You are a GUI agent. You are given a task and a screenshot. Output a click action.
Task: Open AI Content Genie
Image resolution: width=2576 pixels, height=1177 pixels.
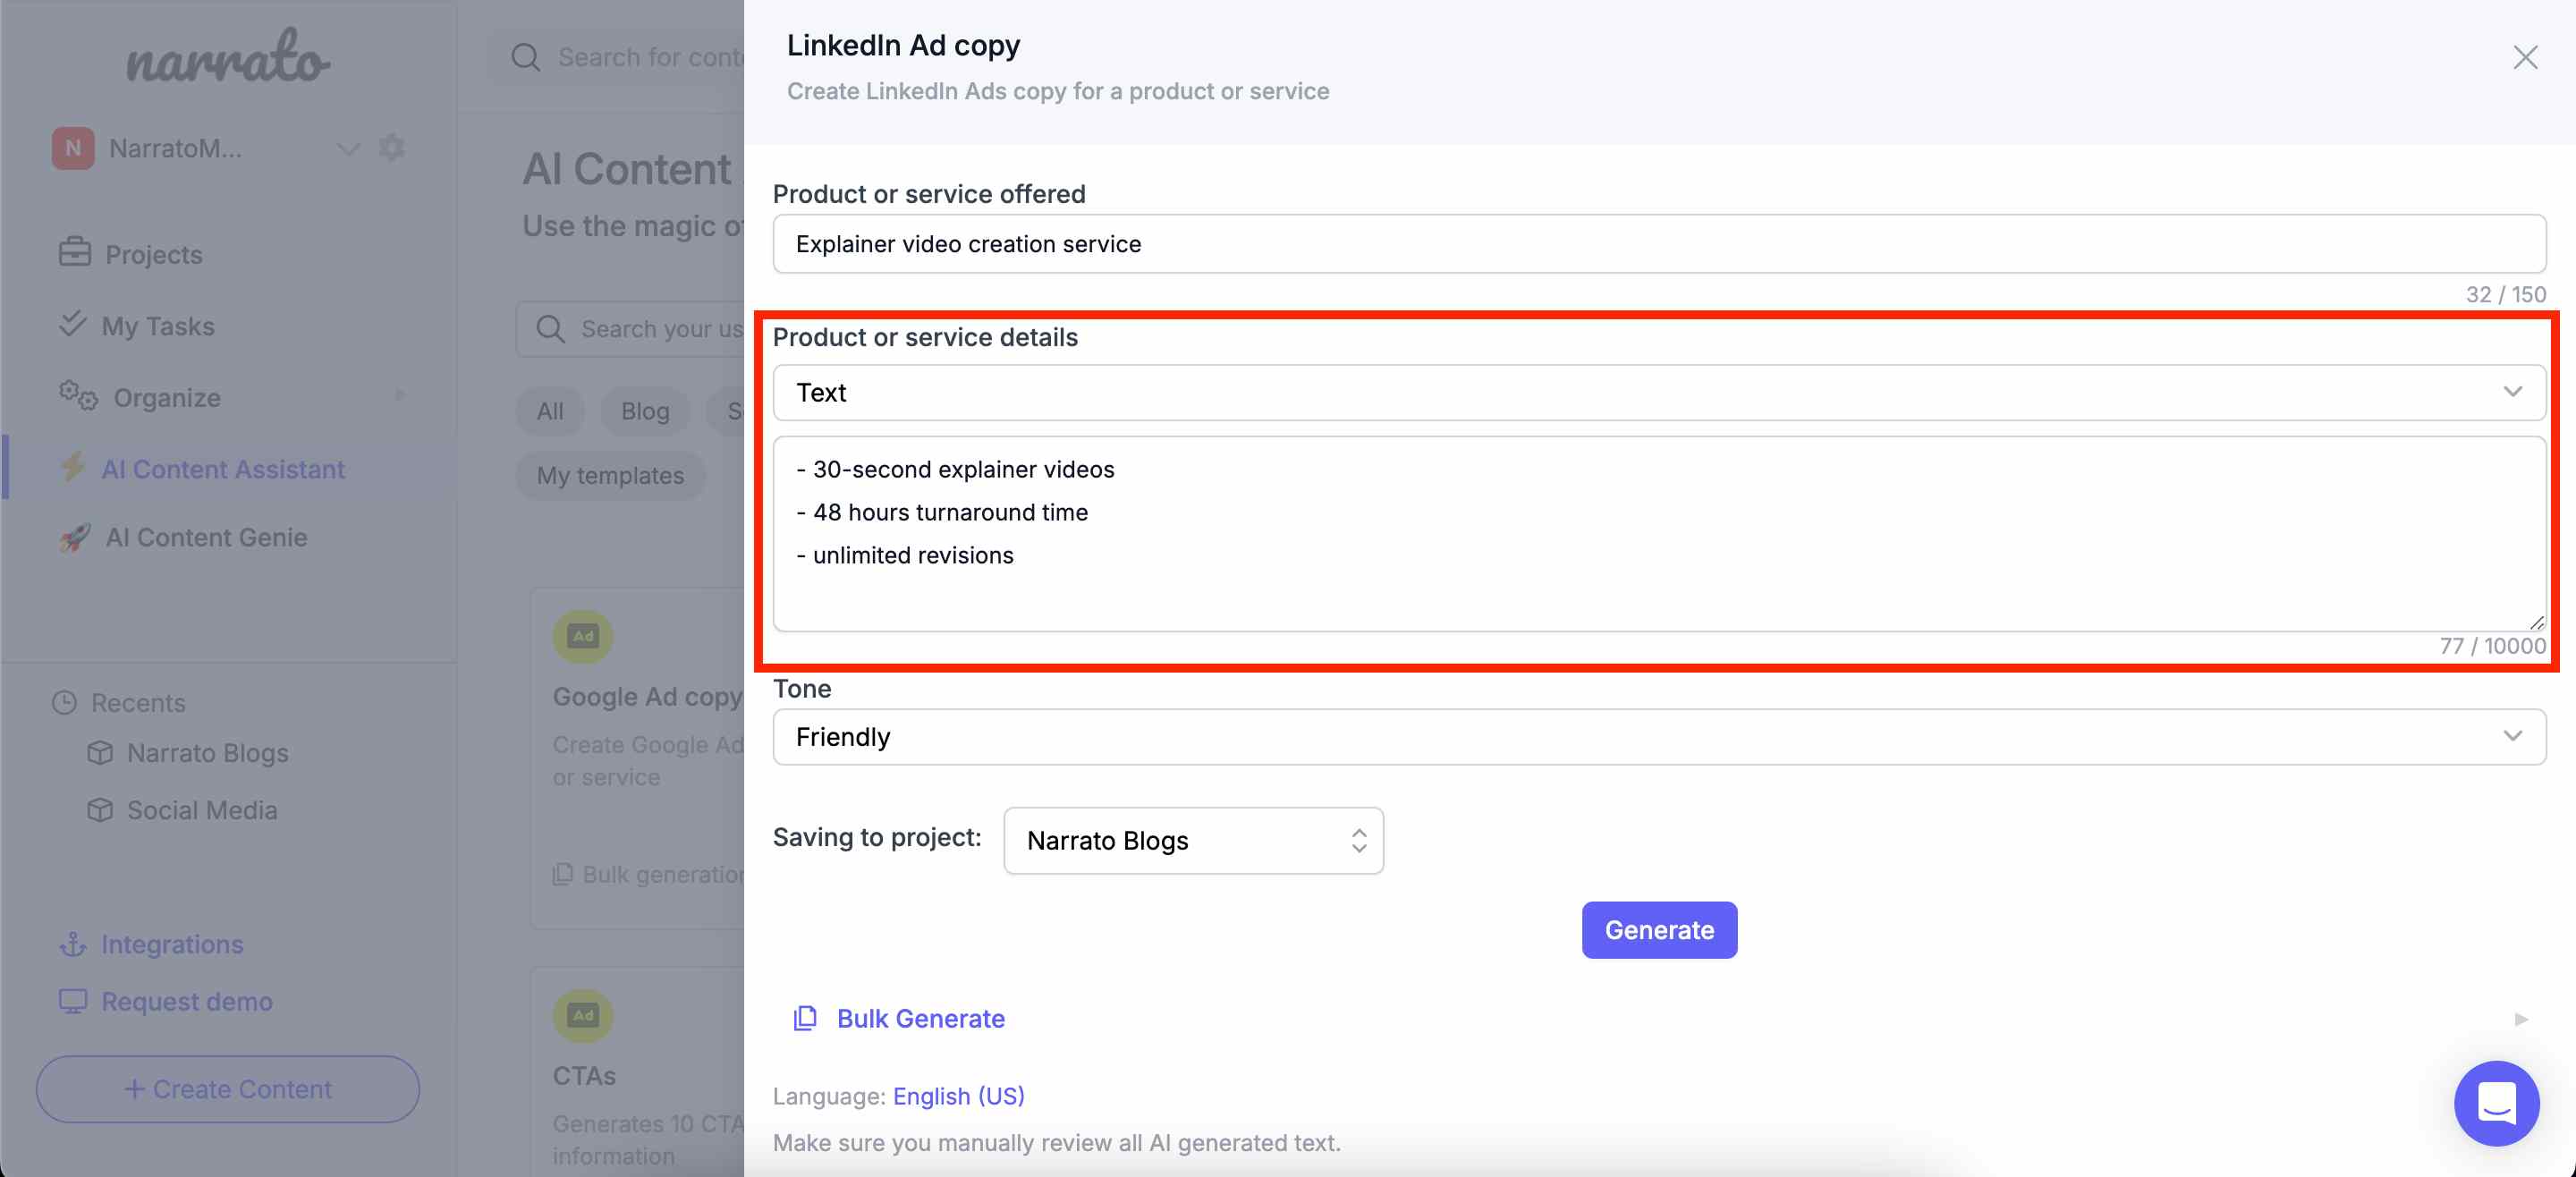(x=207, y=537)
